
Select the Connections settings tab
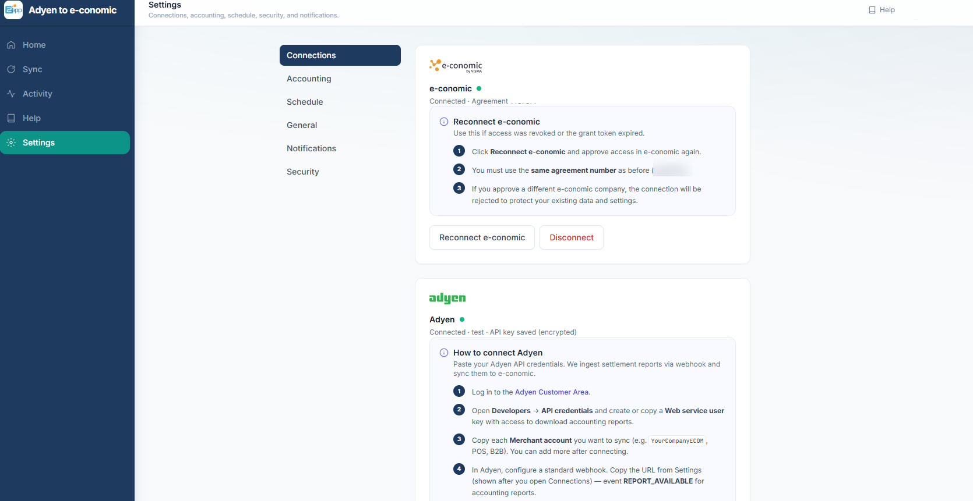340,55
